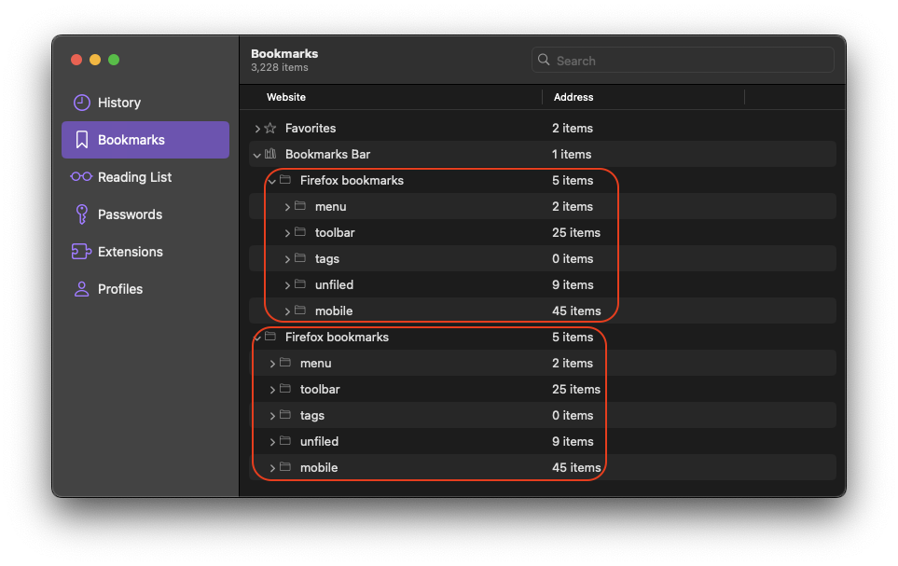Select the first tags folder row
Screen dimensions: 898x566
[327, 259]
